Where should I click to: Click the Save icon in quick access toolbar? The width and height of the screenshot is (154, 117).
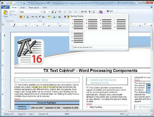click(x=8, y=3)
